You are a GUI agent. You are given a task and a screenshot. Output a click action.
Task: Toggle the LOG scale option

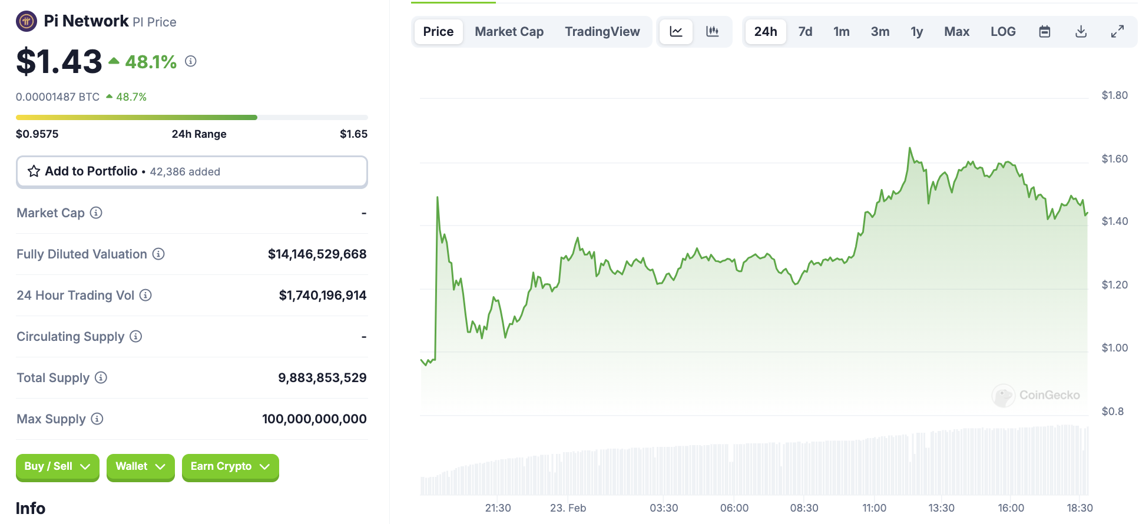pyautogui.click(x=1002, y=32)
